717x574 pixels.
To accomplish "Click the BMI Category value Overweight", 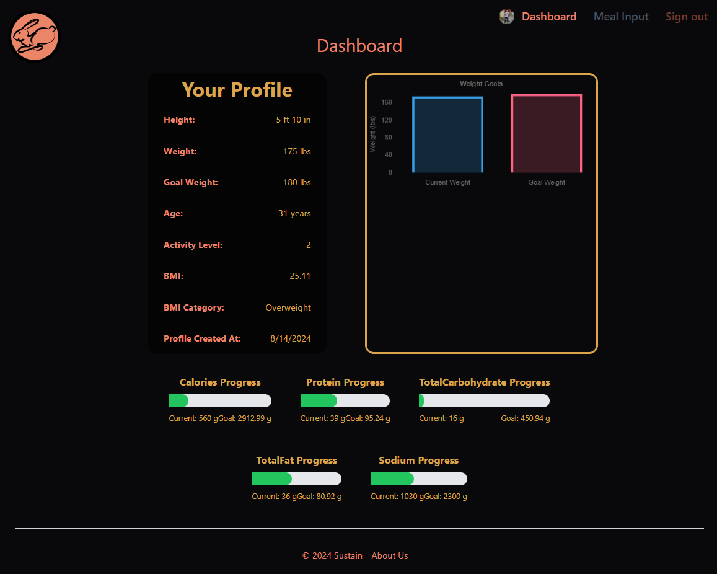I will coord(288,307).
